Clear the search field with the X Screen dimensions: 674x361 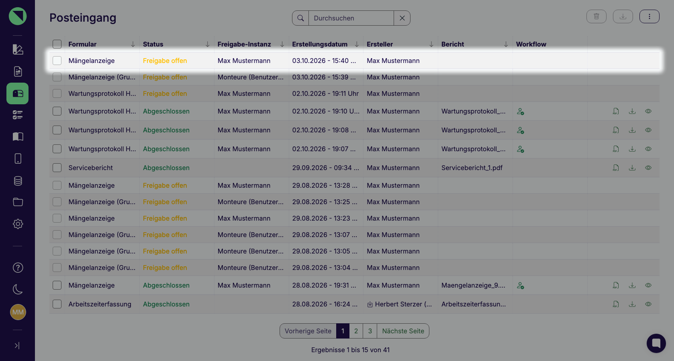402,18
